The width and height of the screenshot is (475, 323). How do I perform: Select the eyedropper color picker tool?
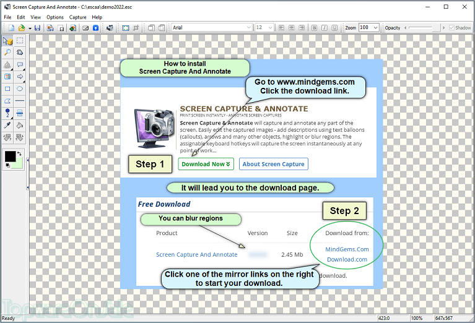[7, 126]
